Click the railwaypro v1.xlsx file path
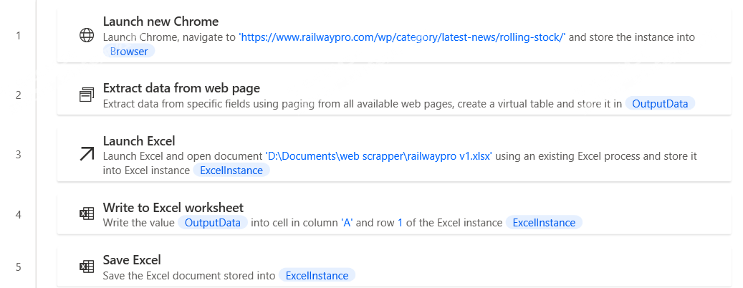 [378, 156]
